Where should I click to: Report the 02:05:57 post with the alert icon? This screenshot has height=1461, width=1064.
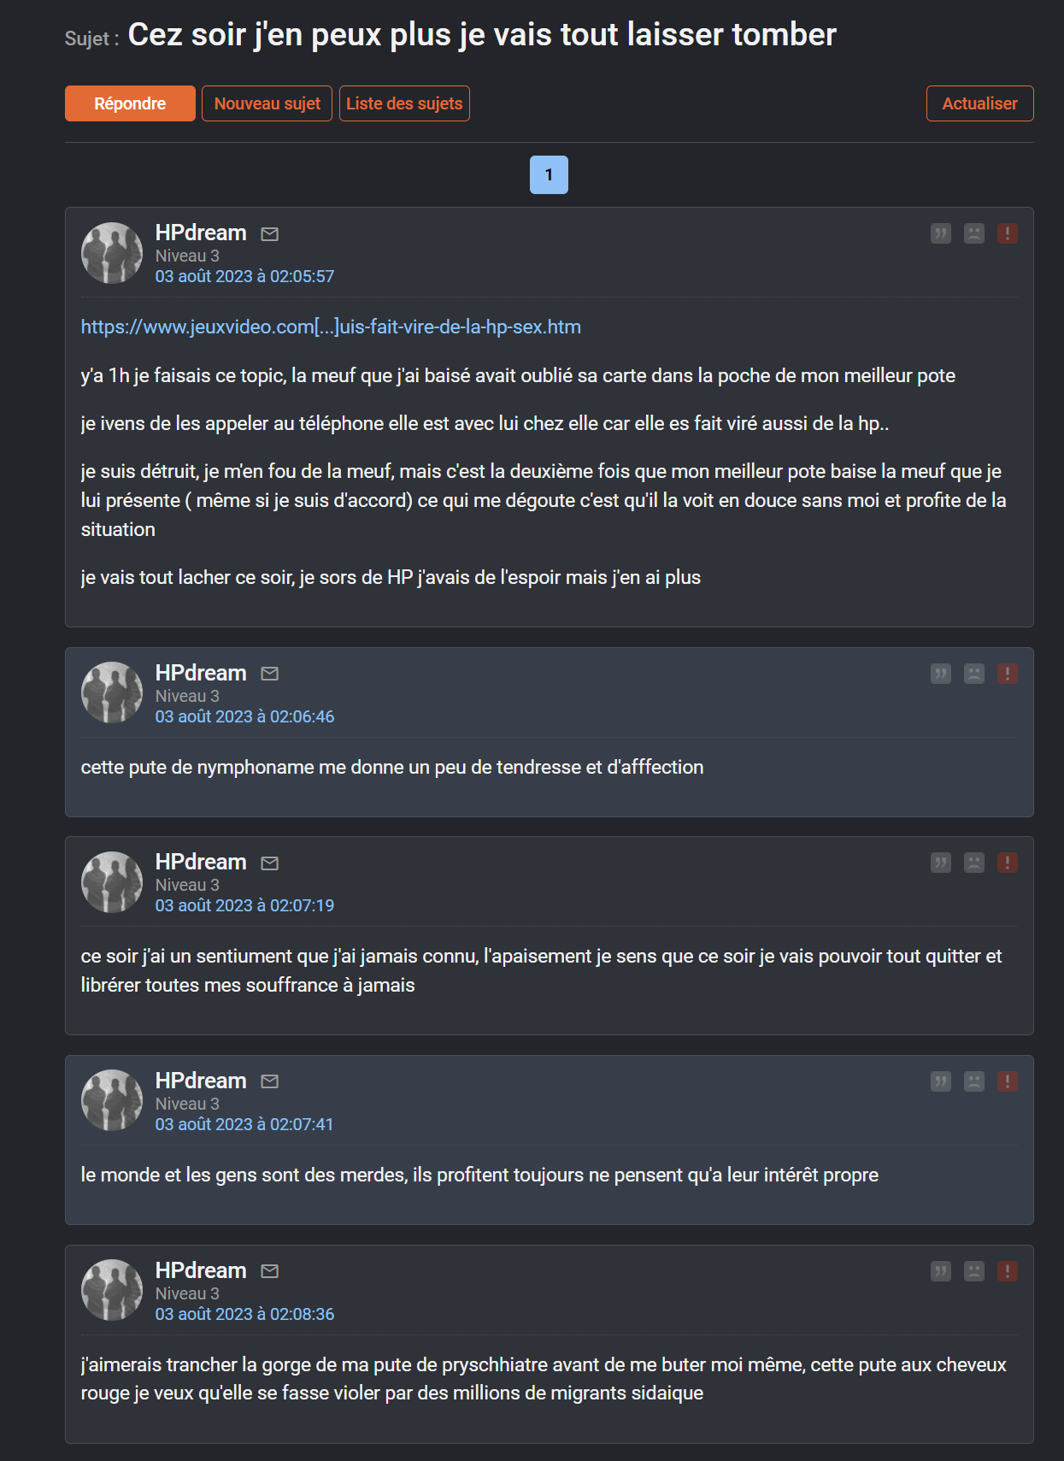click(x=1008, y=233)
